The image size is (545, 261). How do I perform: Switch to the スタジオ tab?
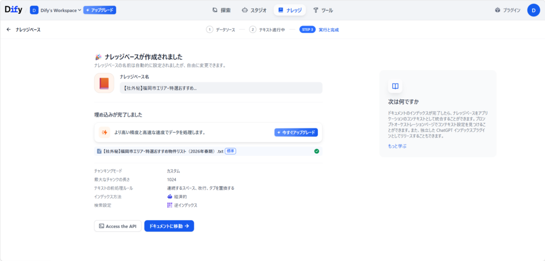[x=254, y=10]
